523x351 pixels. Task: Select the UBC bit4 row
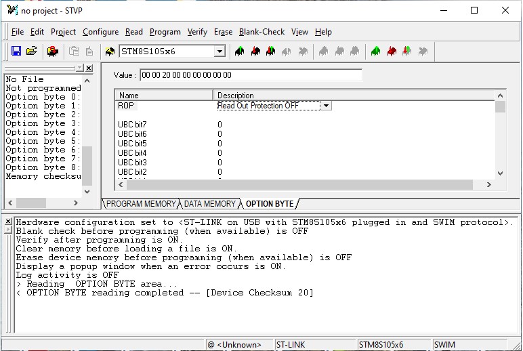pos(132,153)
